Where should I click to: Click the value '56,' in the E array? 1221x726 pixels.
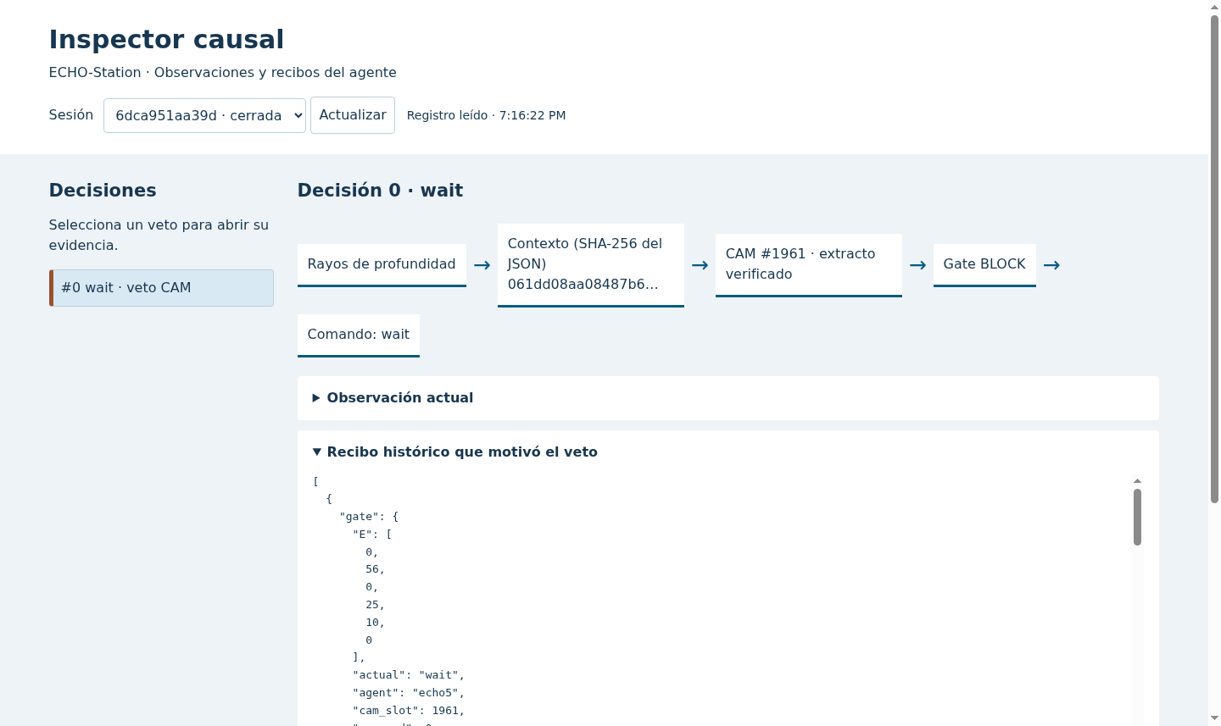376,569
